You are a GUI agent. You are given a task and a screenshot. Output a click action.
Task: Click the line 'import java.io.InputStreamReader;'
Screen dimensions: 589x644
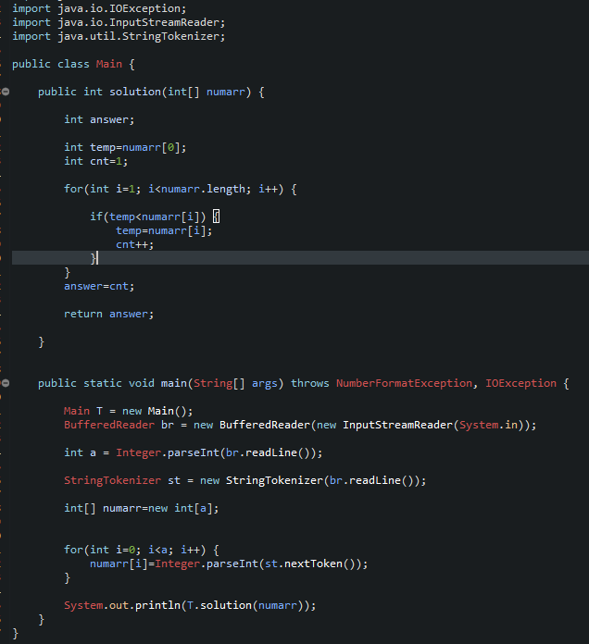click(x=119, y=22)
